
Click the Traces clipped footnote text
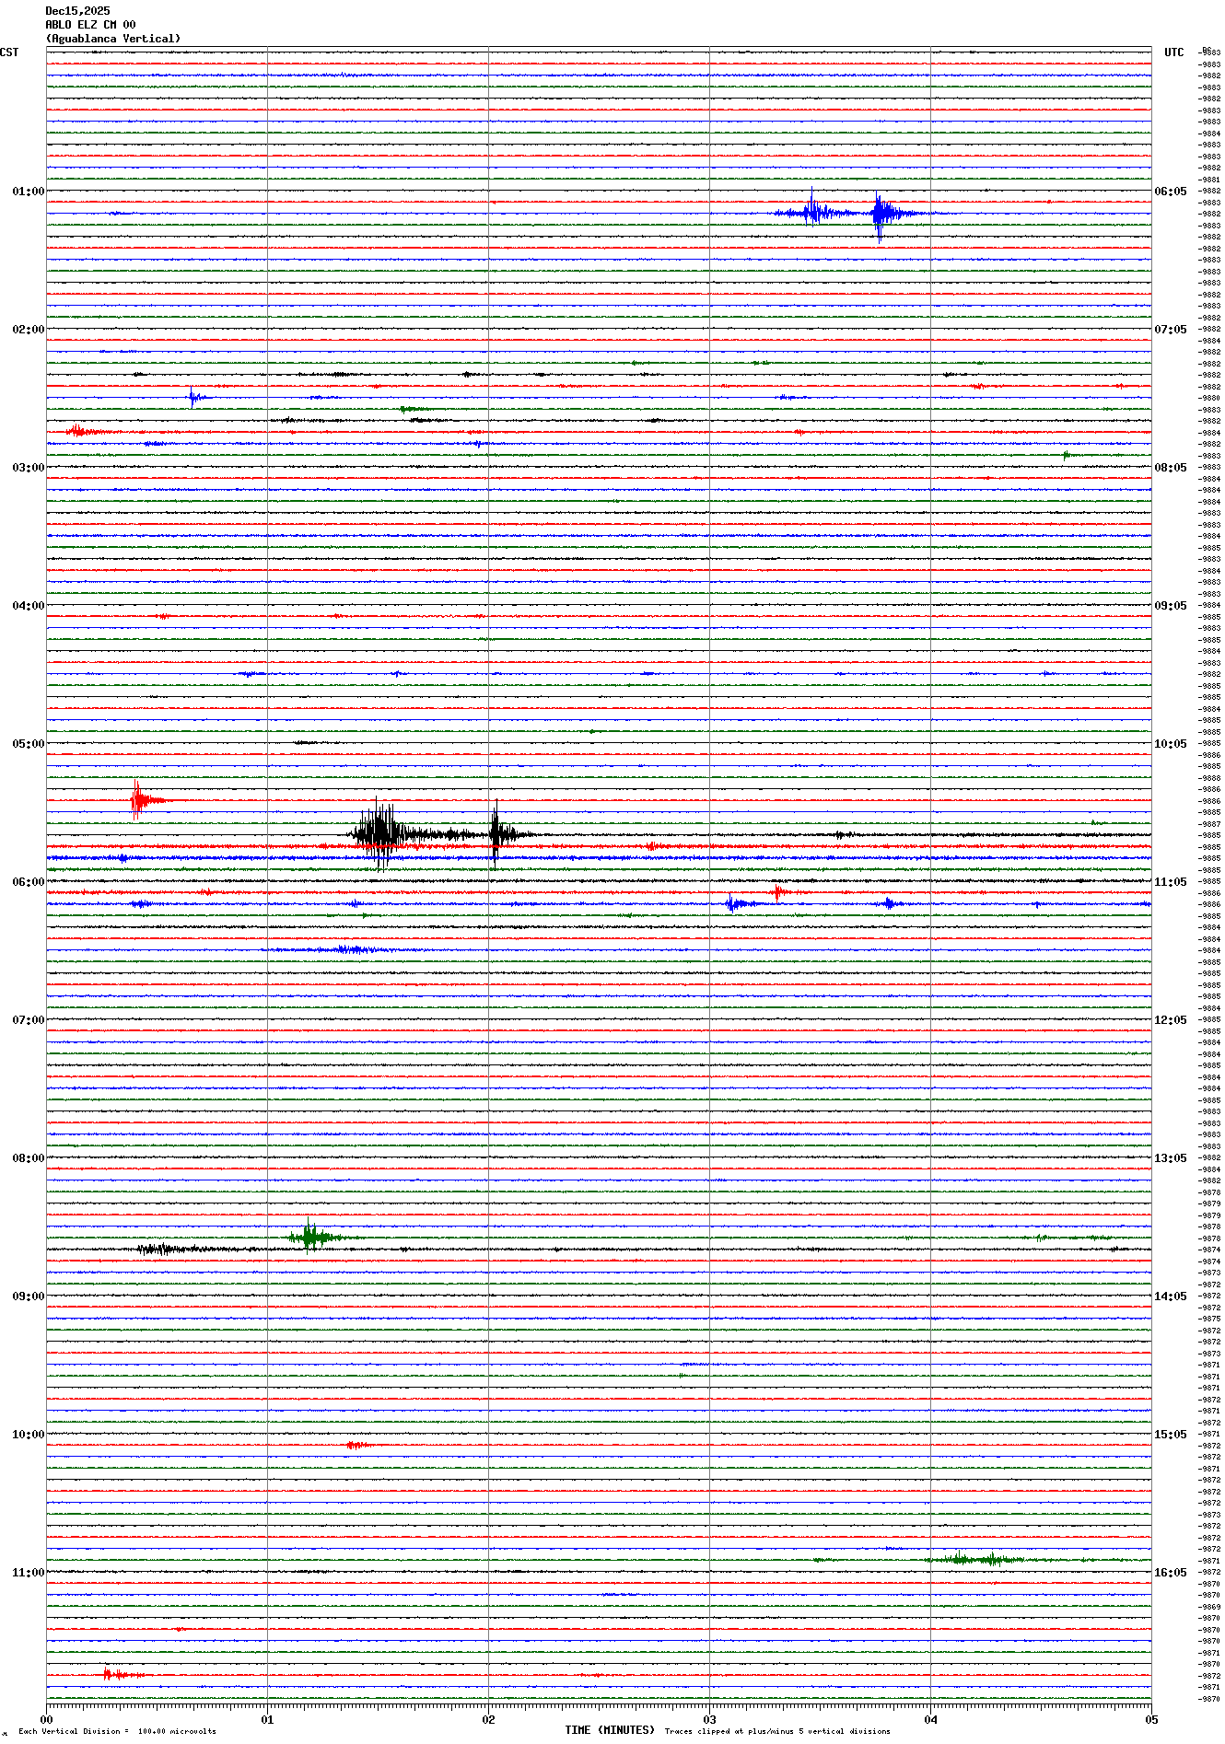click(x=776, y=1731)
